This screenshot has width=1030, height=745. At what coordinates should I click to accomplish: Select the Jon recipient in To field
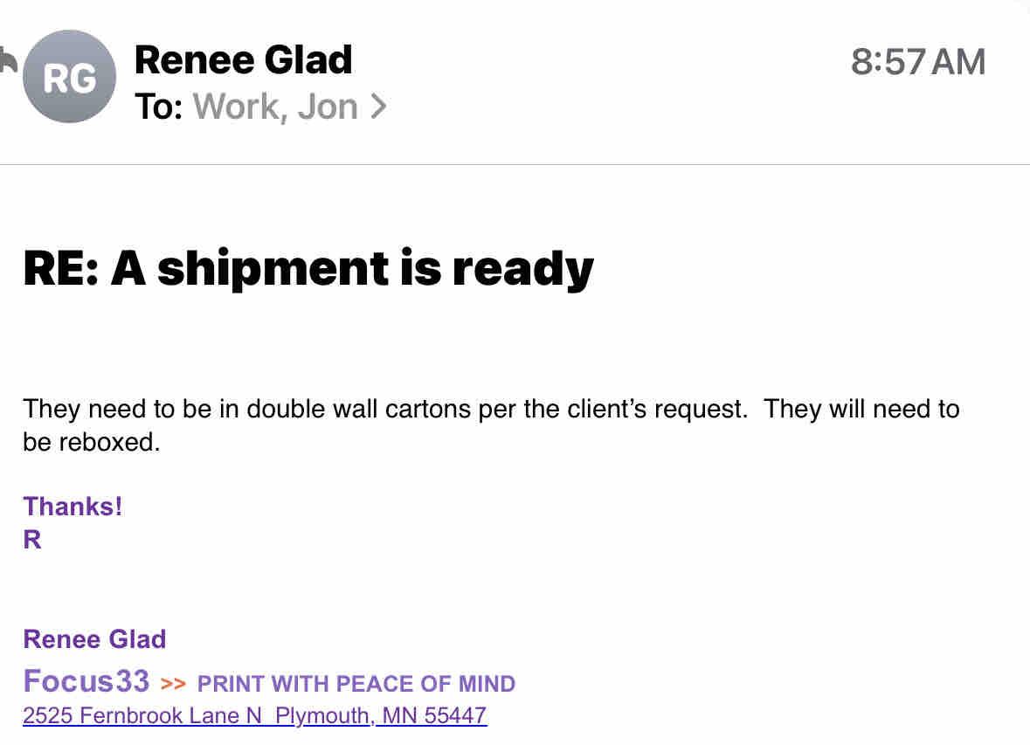point(328,107)
